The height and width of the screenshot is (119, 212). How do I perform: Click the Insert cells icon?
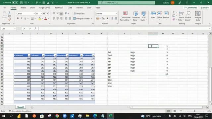click(x=153, y=14)
